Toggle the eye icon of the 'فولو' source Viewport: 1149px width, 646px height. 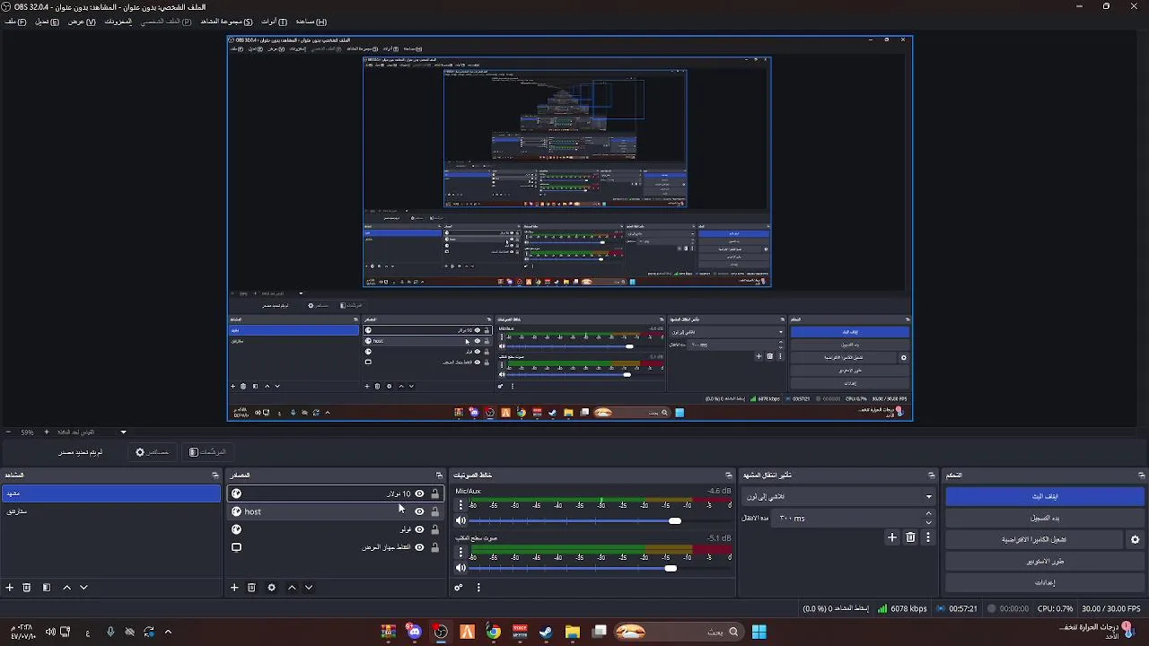click(419, 529)
